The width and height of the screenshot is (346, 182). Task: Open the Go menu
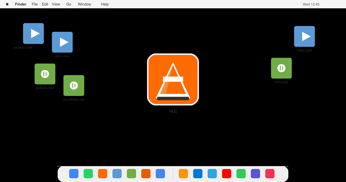pos(69,4)
